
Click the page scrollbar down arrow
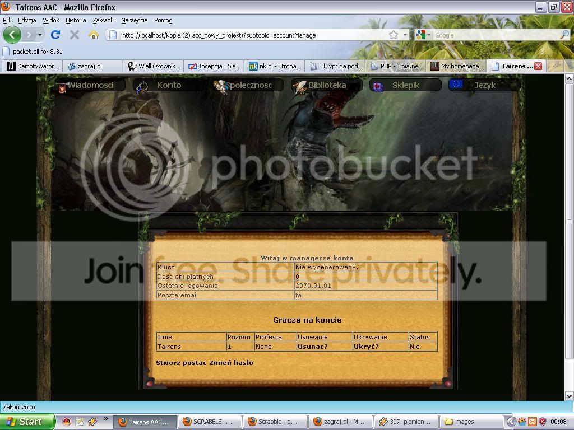(x=570, y=396)
